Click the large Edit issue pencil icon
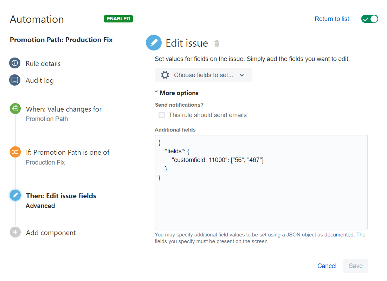 pos(154,43)
